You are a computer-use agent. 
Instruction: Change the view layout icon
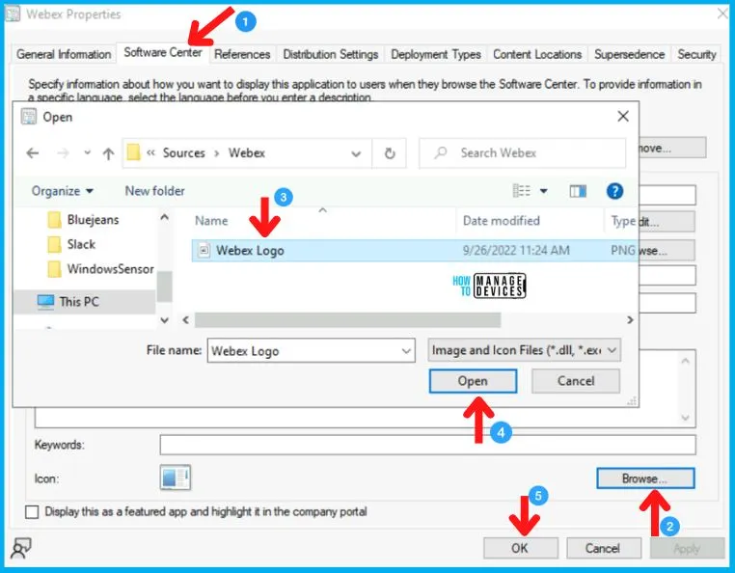click(521, 190)
